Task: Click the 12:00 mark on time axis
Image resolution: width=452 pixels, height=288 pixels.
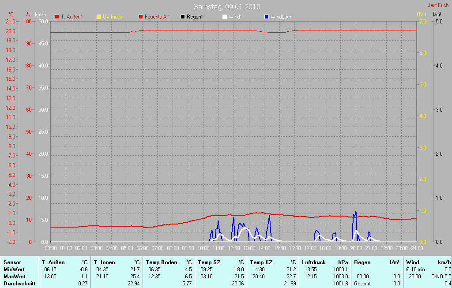Action: (234, 248)
